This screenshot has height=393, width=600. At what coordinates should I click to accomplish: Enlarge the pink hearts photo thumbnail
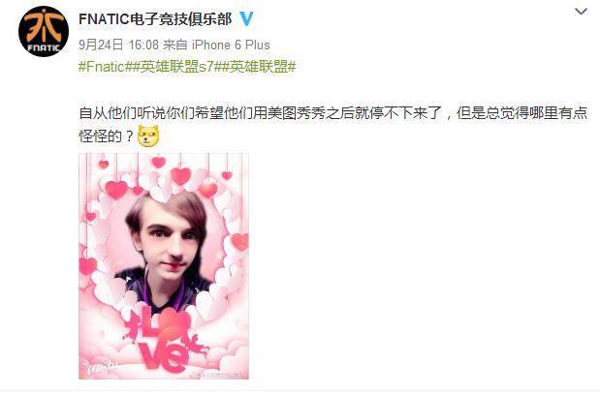point(164,266)
